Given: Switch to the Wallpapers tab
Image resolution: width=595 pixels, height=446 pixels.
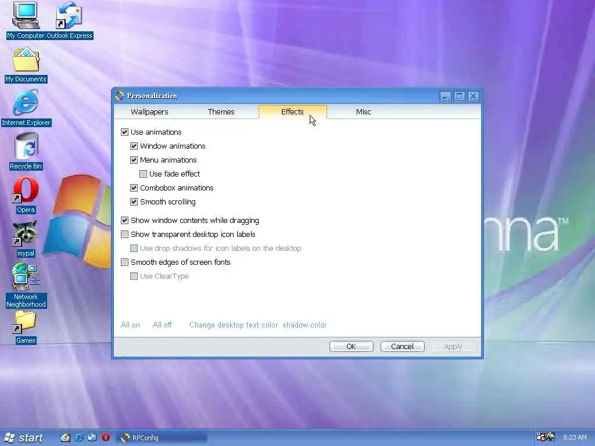Looking at the screenshot, I should (149, 112).
